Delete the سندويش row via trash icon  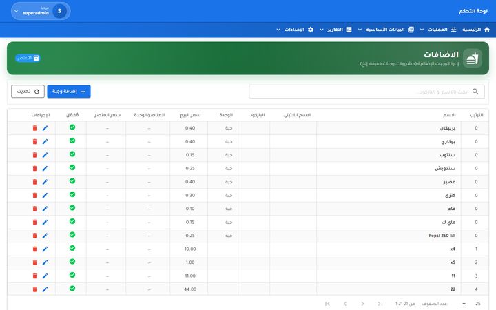pyautogui.click(x=35, y=168)
